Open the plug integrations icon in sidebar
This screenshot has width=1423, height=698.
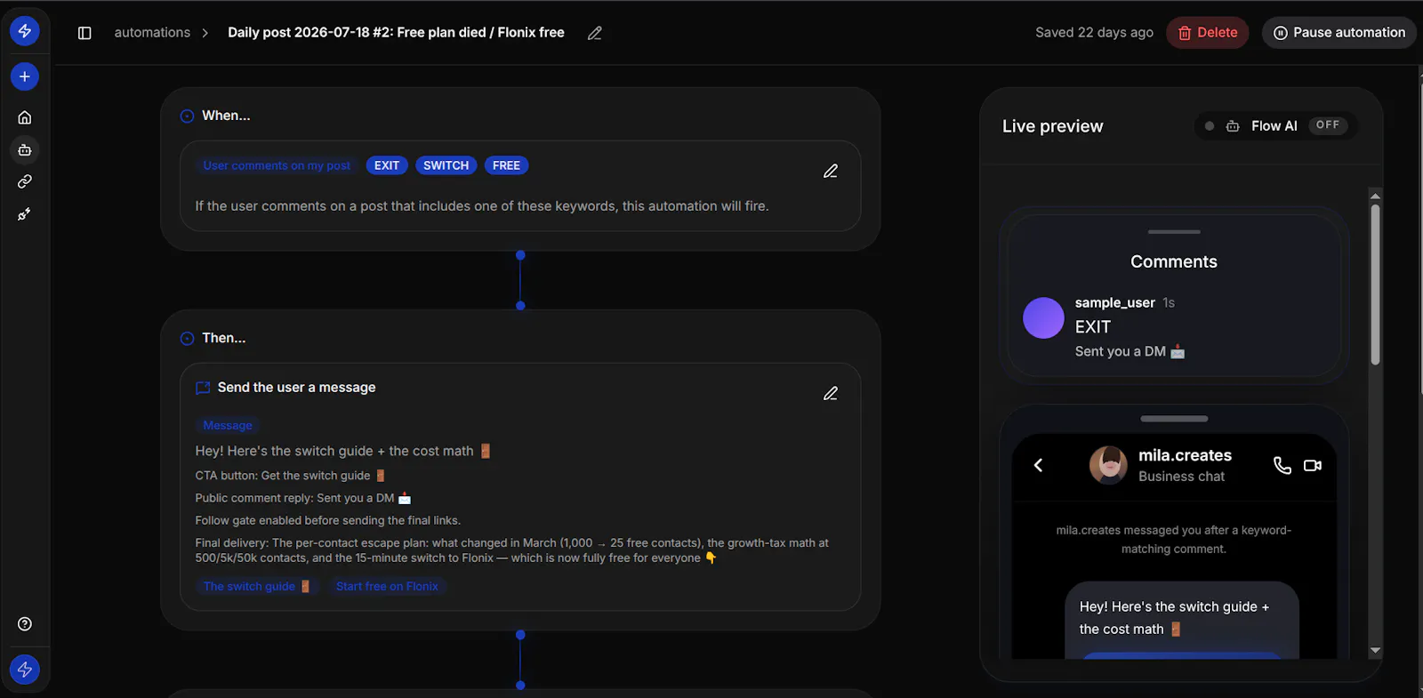point(25,214)
